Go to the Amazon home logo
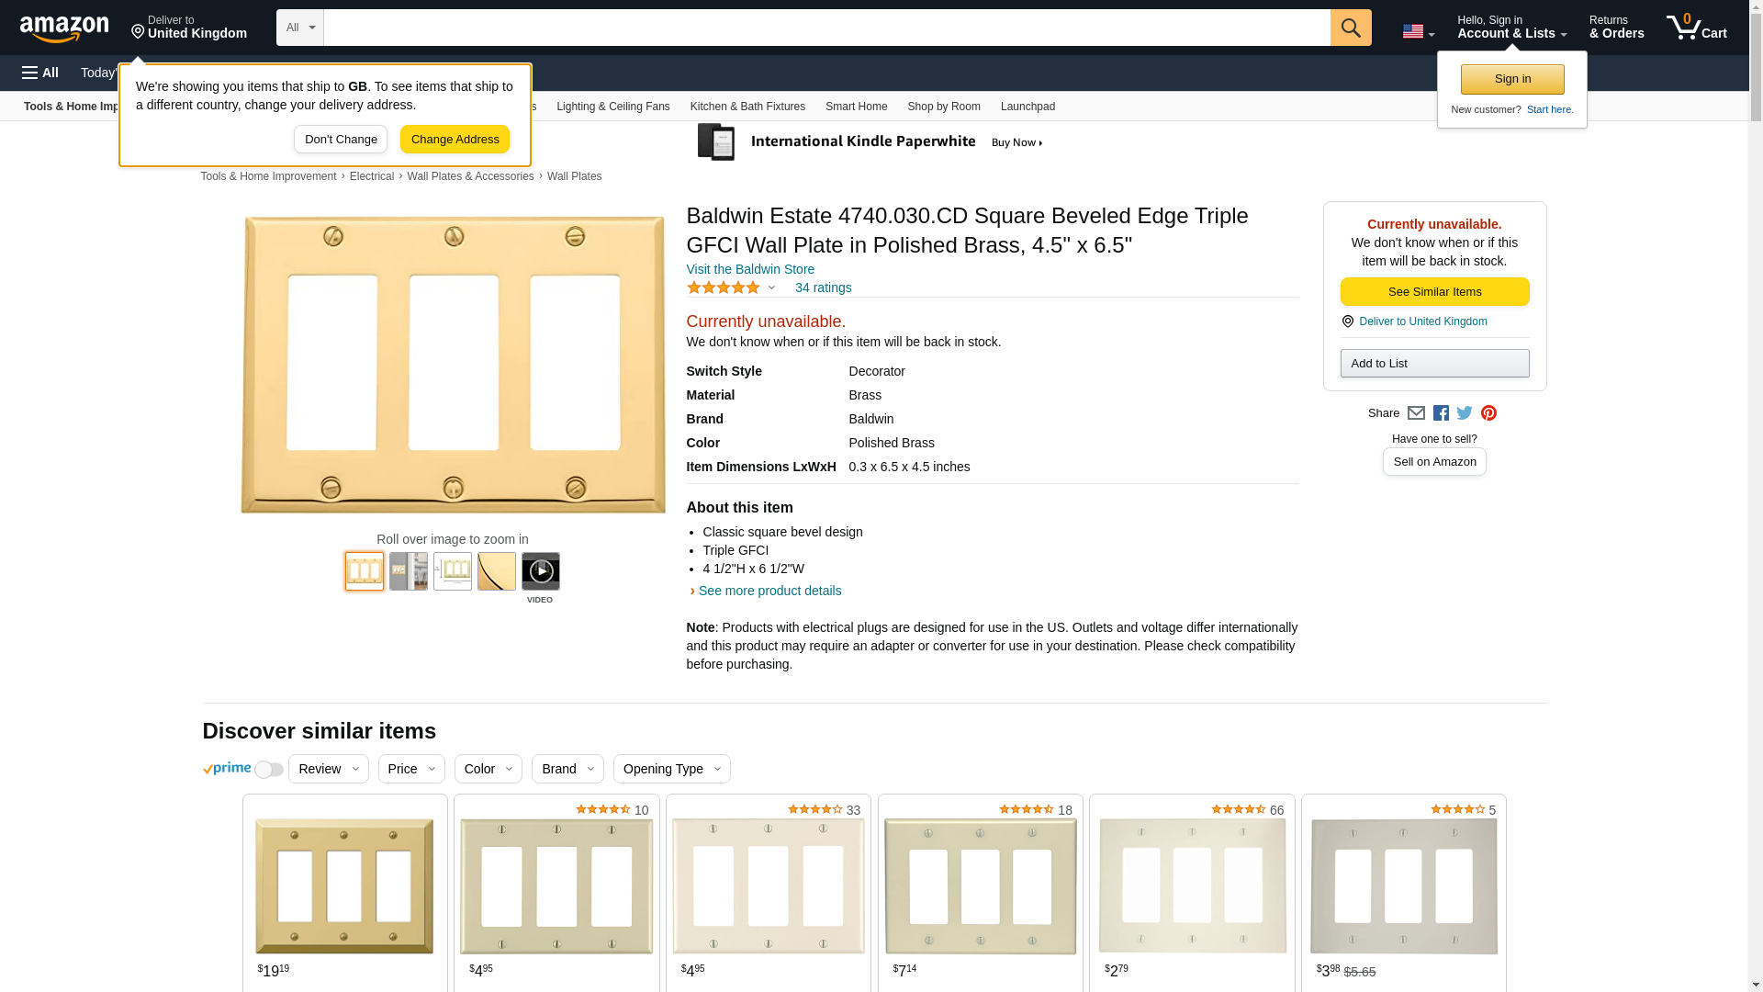1763x992 pixels. tap(64, 28)
